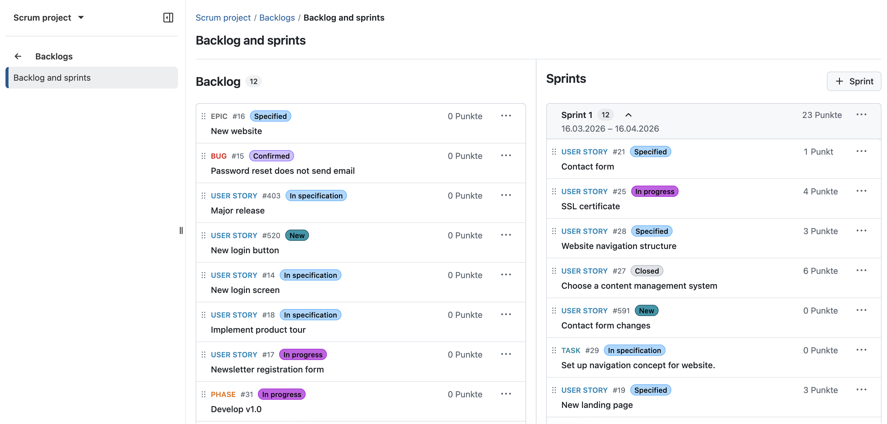Click the drag handle of task Set up navigation concept
The height and width of the screenshot is (424, 887).
(554, 350)
